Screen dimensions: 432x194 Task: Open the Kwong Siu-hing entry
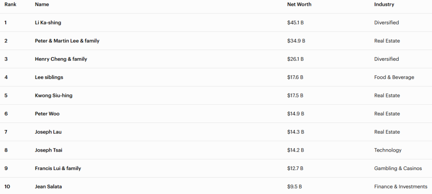coord(54,95)
